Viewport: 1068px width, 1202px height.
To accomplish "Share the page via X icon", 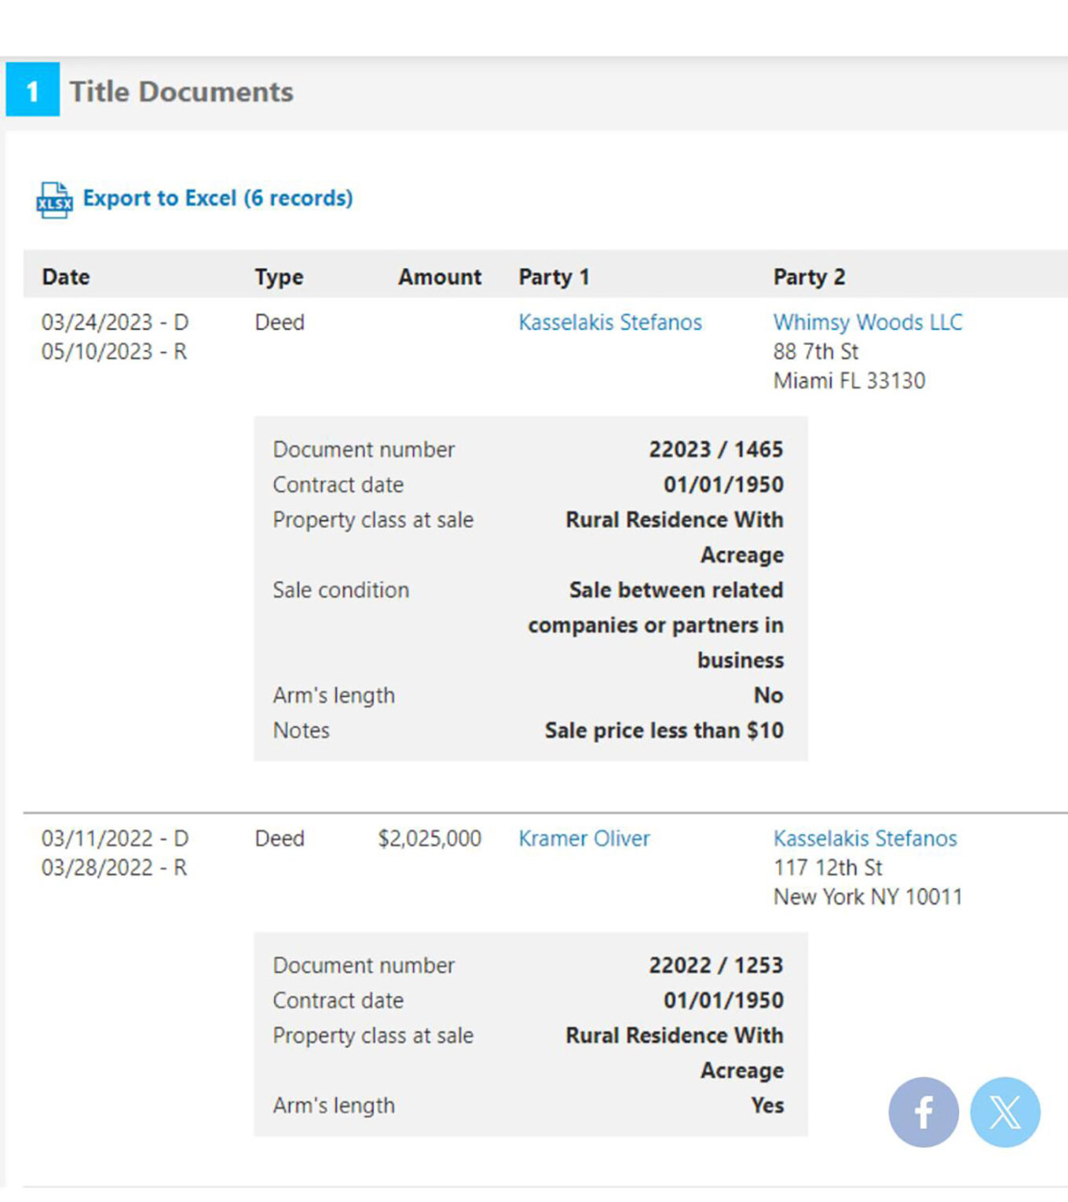I will coord(1004,1112).
